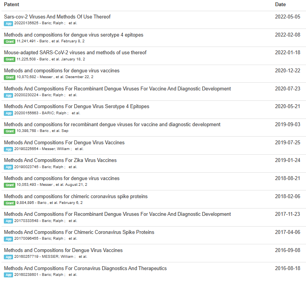Screen dimensions: 306x282
Task: Click the App badge for application 20190225654
Action: coord(8,149)
